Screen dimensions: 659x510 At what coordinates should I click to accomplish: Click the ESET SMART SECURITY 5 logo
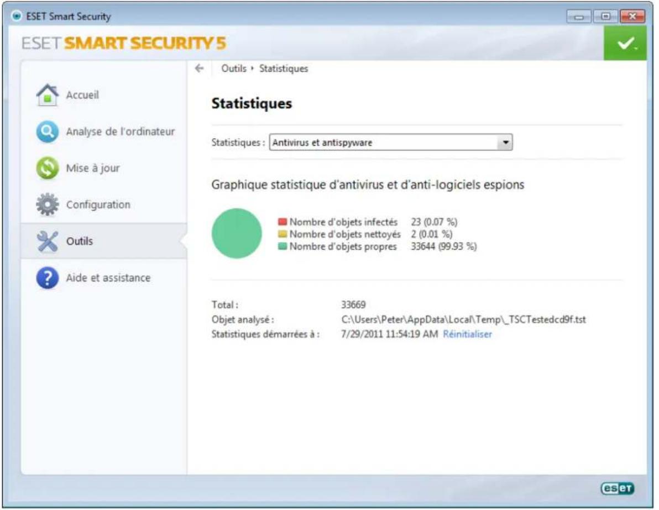click(x=124, y=43)
